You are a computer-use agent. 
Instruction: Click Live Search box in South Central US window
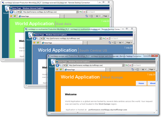coord(121,39)
